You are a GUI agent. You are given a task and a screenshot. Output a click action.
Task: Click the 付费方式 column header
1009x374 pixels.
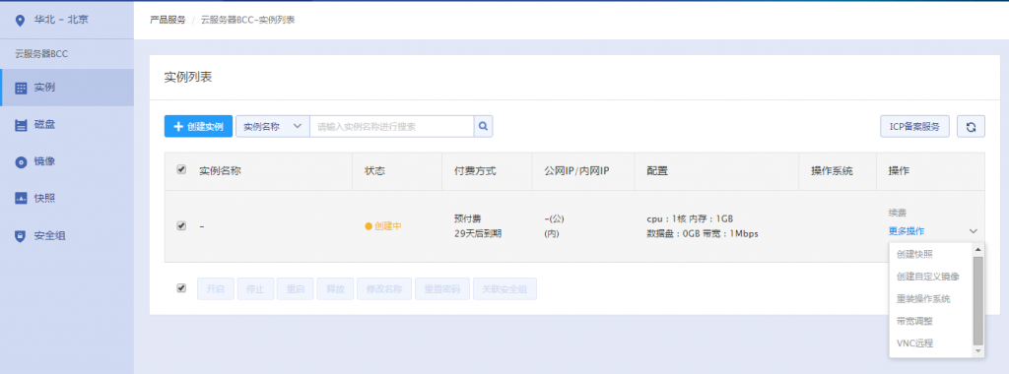475,171
